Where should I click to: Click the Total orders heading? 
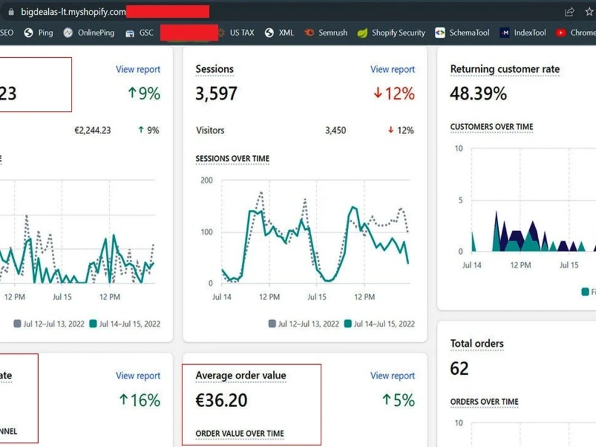coord(477,344)
